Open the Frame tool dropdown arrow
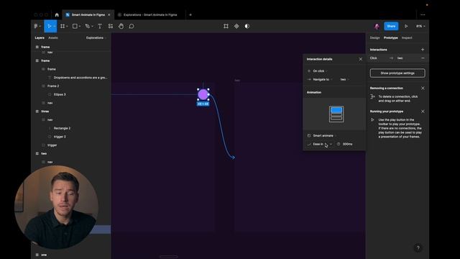 [x=67, y=27]
